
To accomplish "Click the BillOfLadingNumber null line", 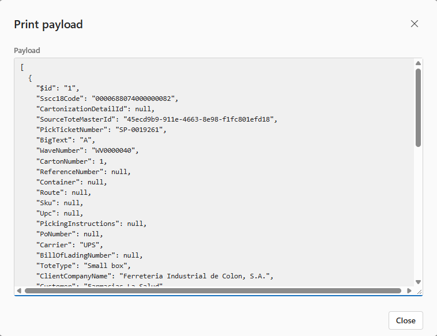I will (89, 255).
